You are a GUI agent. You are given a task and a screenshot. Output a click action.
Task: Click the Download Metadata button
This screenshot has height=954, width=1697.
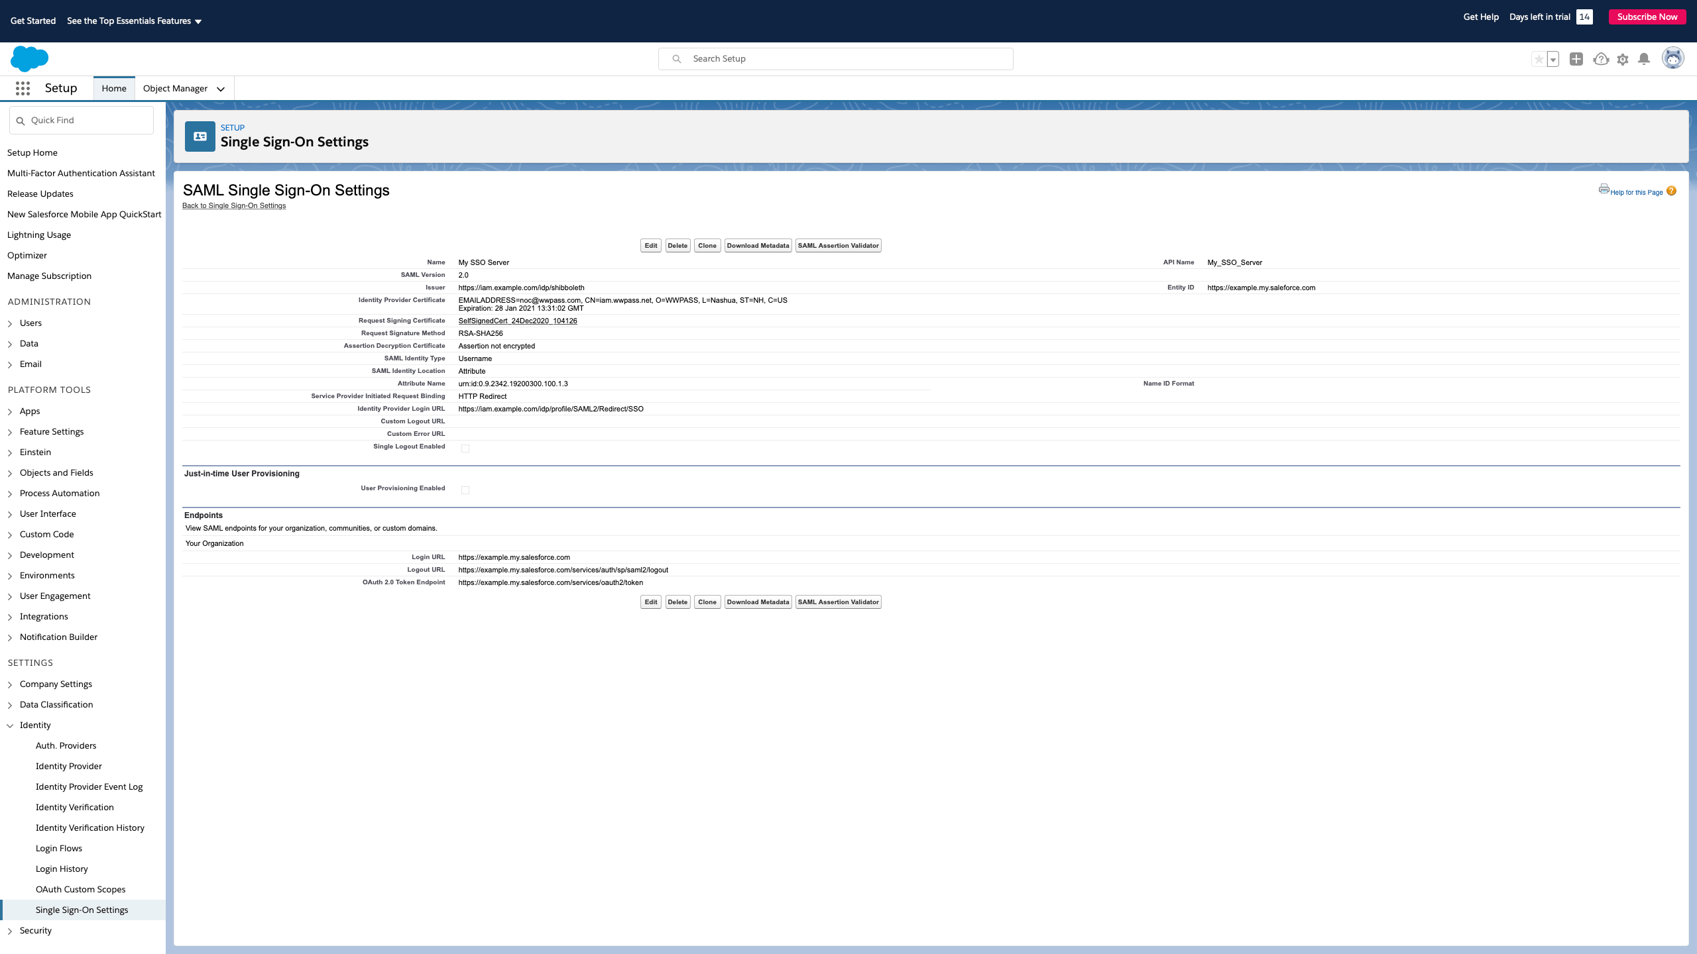pyautogui.click(x=757, y=245)
